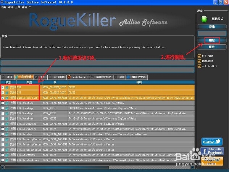Click the RogueKiller title bar app icon

point(2,2)
